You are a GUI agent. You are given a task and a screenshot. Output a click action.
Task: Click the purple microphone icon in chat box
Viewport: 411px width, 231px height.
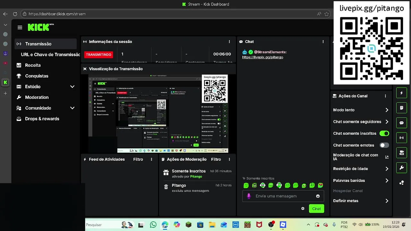(249, 196)
